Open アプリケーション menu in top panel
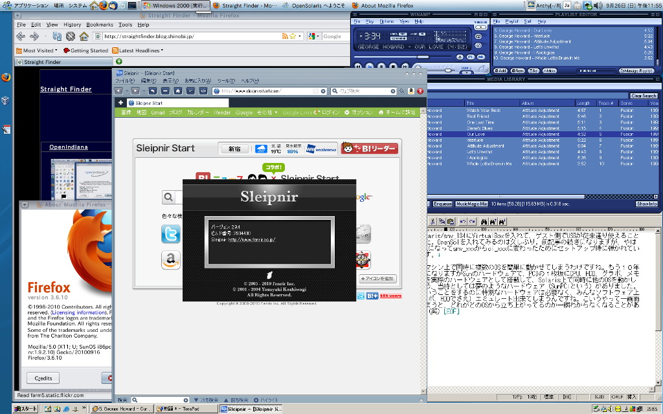This screenshot has height=414, width=663. [26, 5]
